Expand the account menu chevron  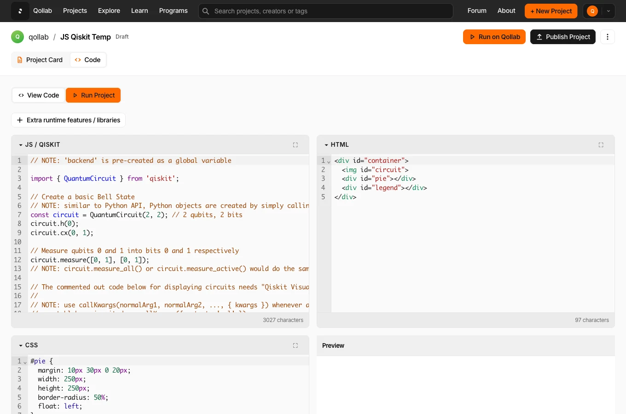coord(608,11)
